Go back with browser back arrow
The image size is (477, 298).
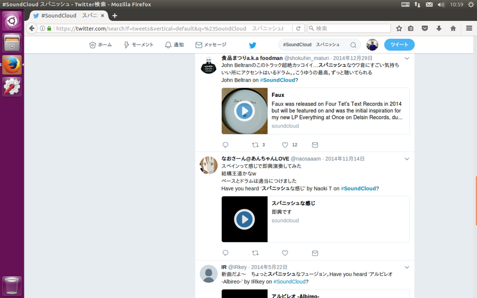tap(32, 28)
